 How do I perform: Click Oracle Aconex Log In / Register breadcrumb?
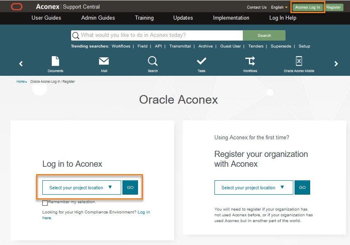pos(53,82)
